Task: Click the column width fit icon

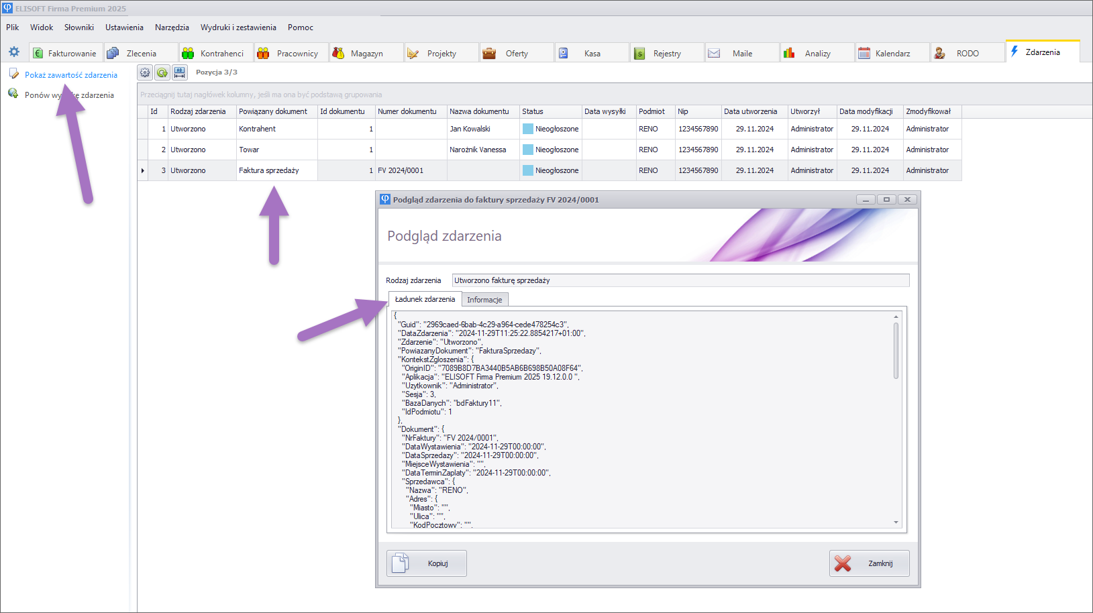Action: pyautogui.click(x=180, y=72)
